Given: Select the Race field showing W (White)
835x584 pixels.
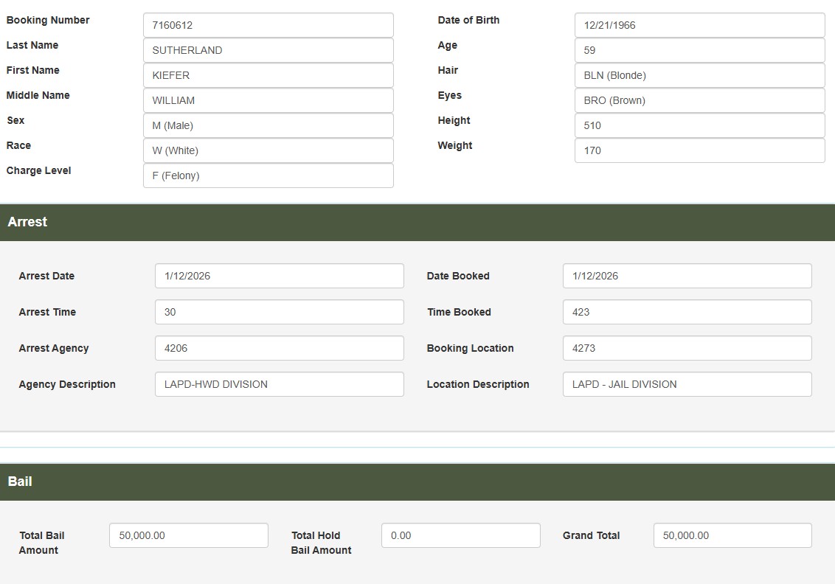Looking at the screenshot, I should click(268, 150).
